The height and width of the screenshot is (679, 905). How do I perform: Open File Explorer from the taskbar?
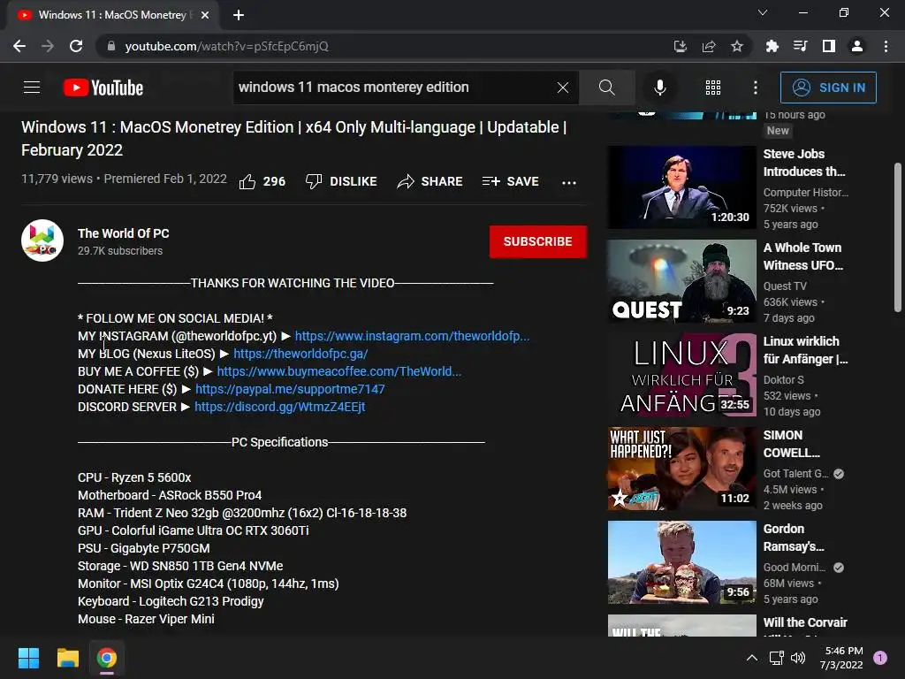pyautogui.click(x=67, y=658)
